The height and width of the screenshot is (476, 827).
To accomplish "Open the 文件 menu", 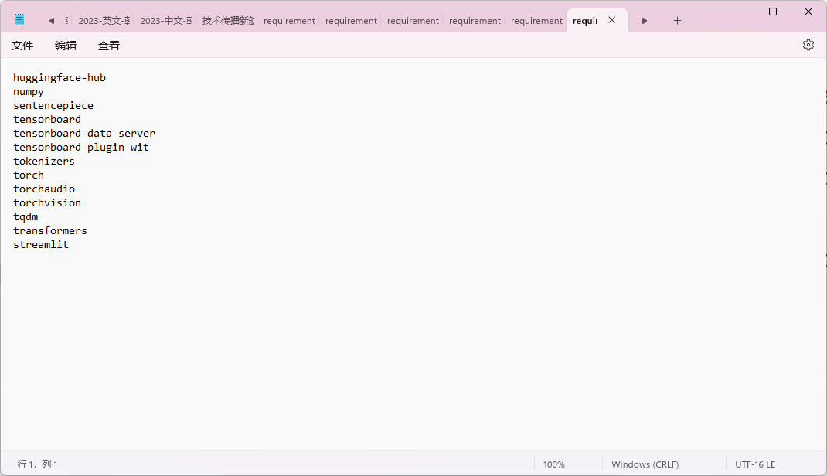I will [22, 46].
